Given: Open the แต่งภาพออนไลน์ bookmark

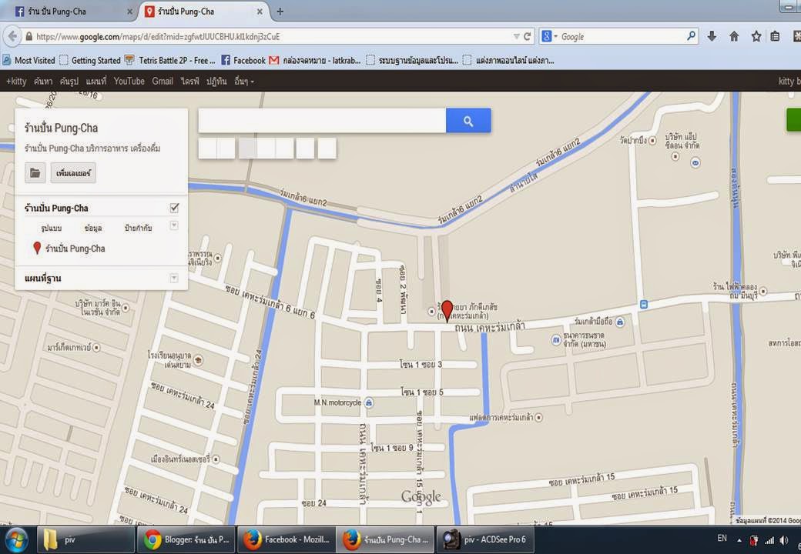Looking at the screenshot, I should [x=508, y=60].
